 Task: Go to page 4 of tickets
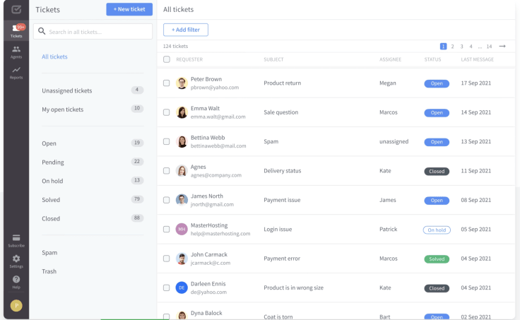(471, 47)
